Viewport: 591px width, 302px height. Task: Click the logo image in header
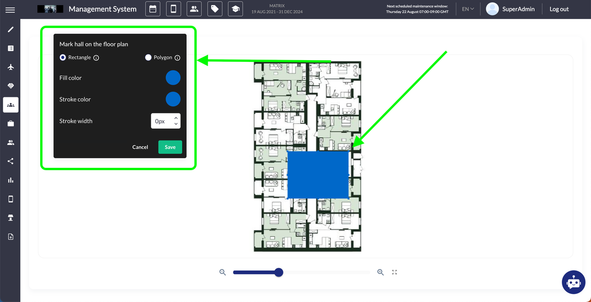point(50,9)
